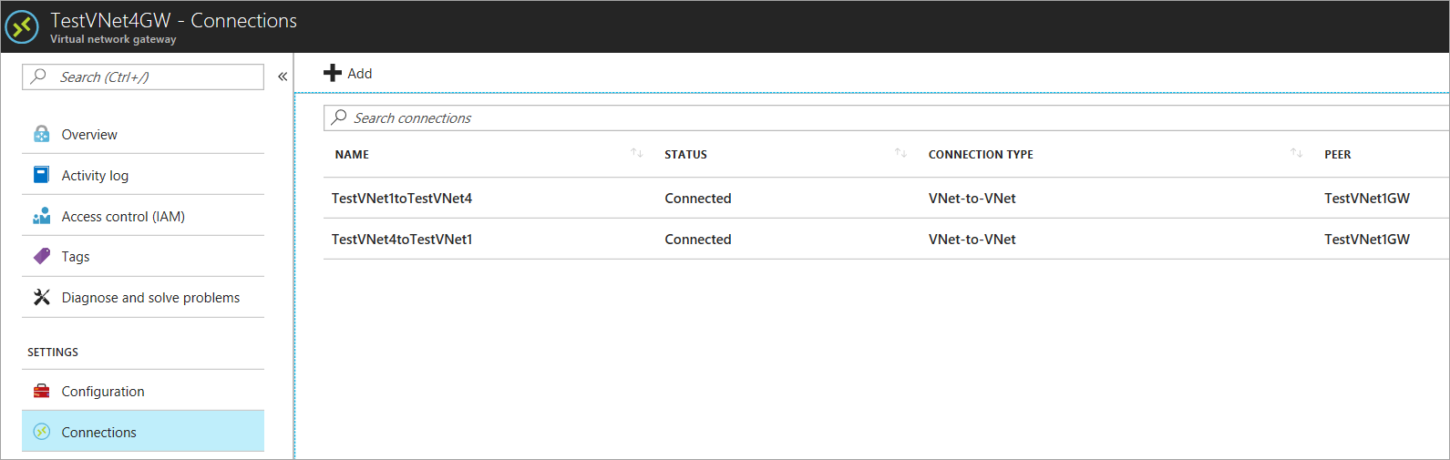Screen dimensions: 1450x460
Task: Click TestVNet1GW peer in TestVNet1toTestVNet4 row
Action: pos(1367,199)
